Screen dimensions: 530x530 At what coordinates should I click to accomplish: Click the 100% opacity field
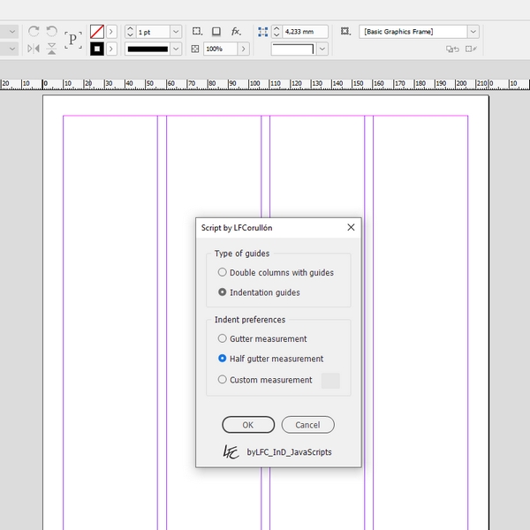pyautogui.click(x=220, y=49)
